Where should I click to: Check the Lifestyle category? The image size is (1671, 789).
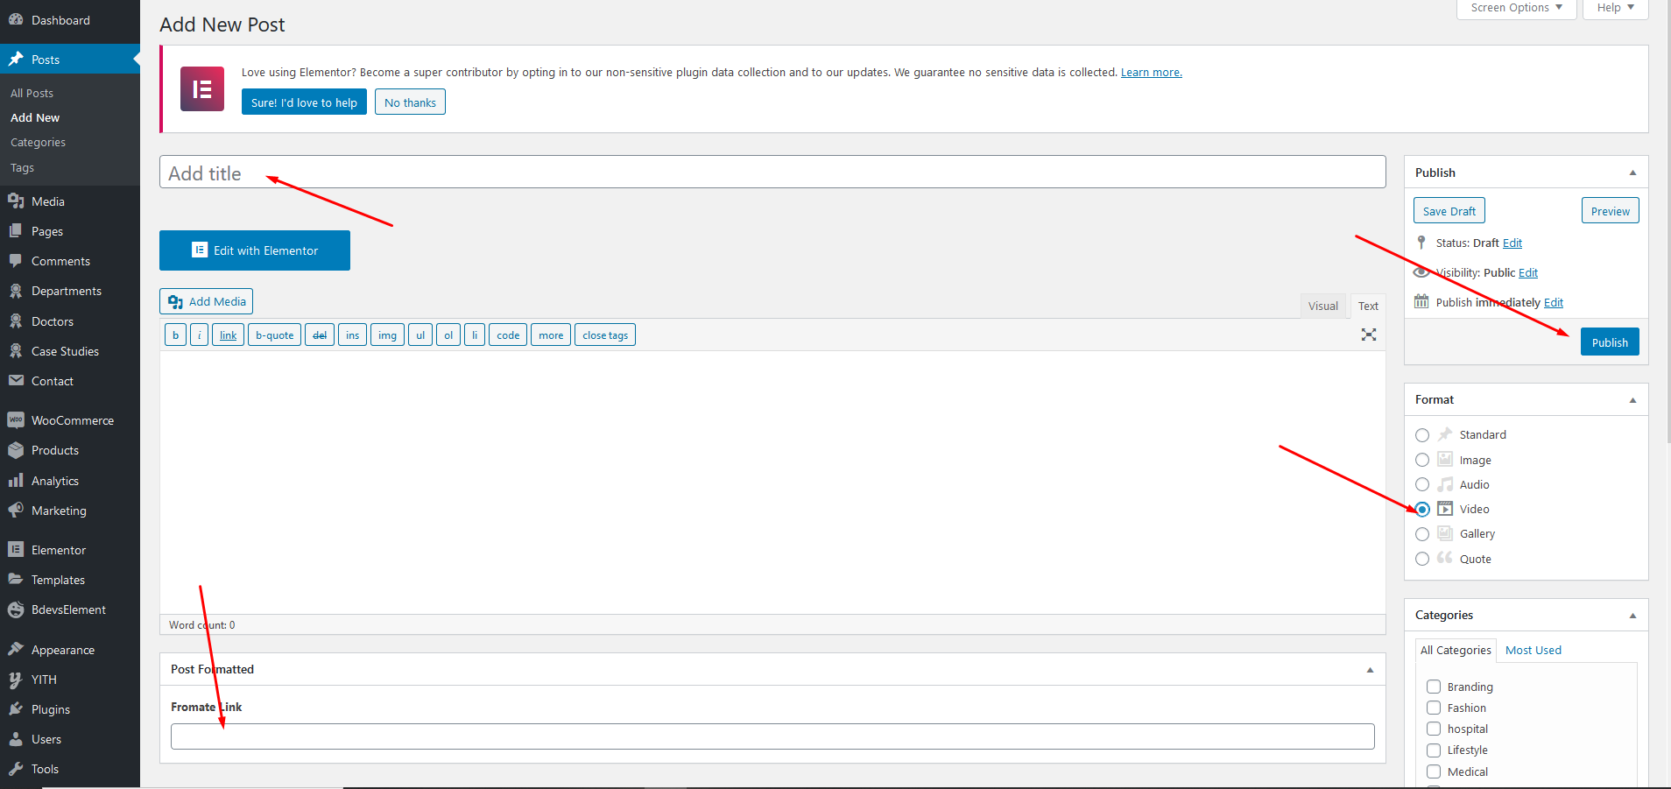coord(1434,750)
